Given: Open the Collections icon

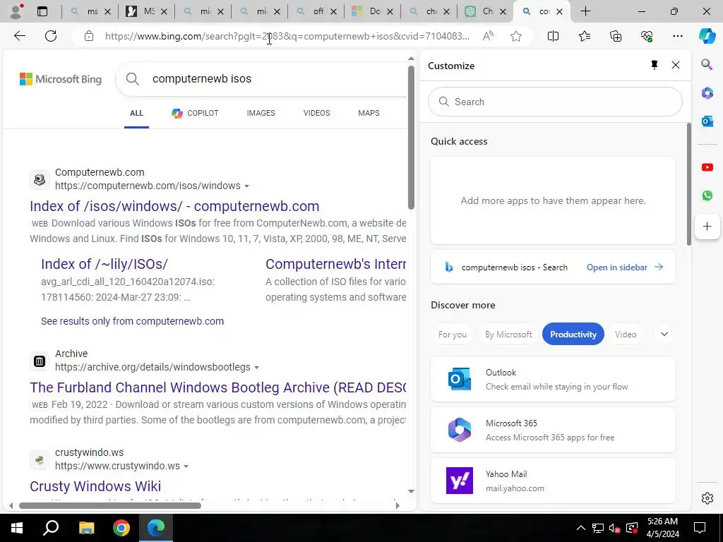Looking at the screenshot, I should coord(616,36).
